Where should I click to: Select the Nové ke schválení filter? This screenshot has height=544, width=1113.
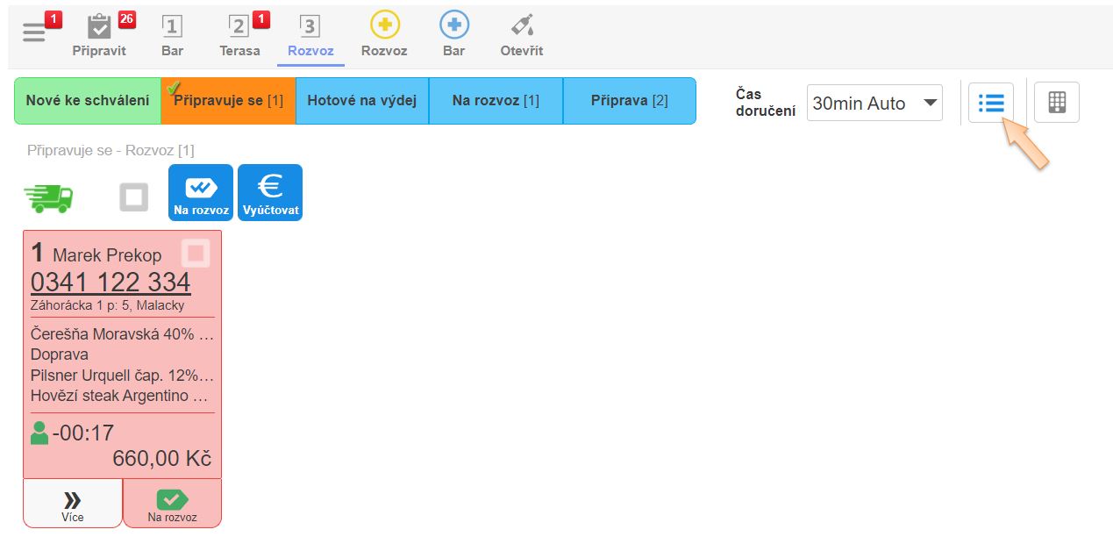tap(87, 101)
